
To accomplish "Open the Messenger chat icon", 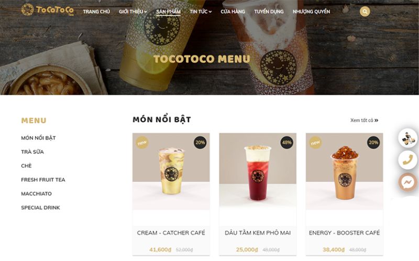I will pyautogui.click(x=408, y=183).
